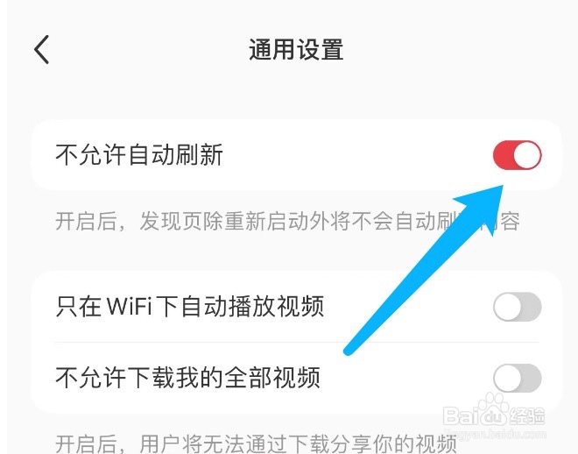Select the 只在WiFi下自动播放视频 label
The image size is (578, 454).
tap(190, 306)
